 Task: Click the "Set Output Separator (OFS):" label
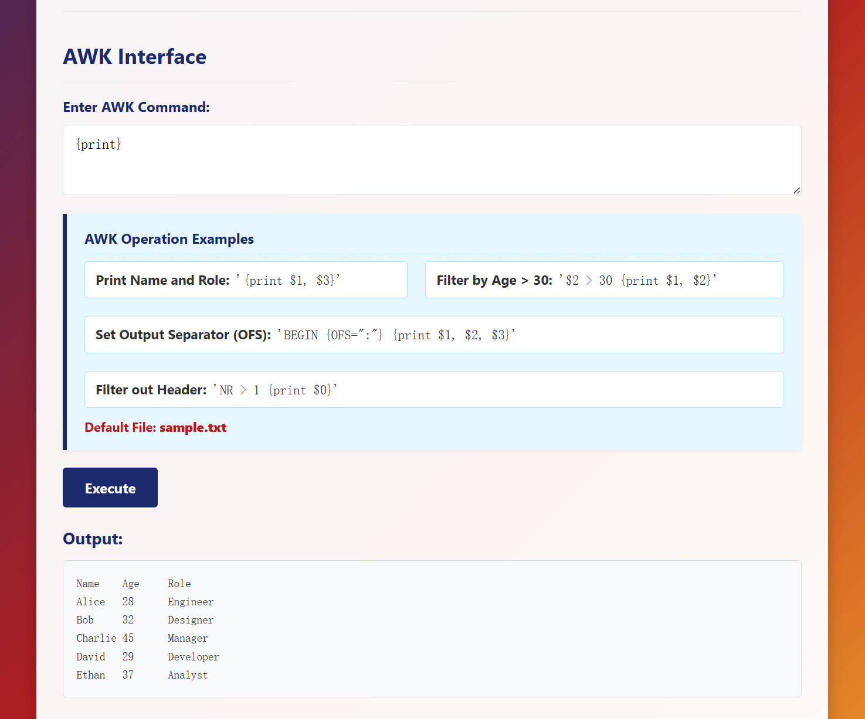tap(183, 335)
